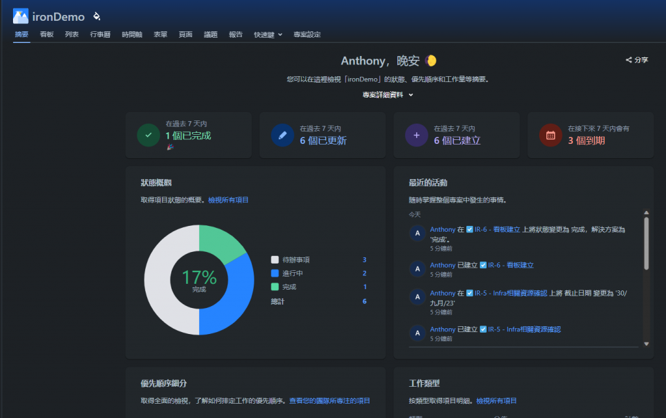Screen dimensions: 666x418
Task: Click Anthony avatar beside 截止日期 change entry
Action: (x=417, y=297)
